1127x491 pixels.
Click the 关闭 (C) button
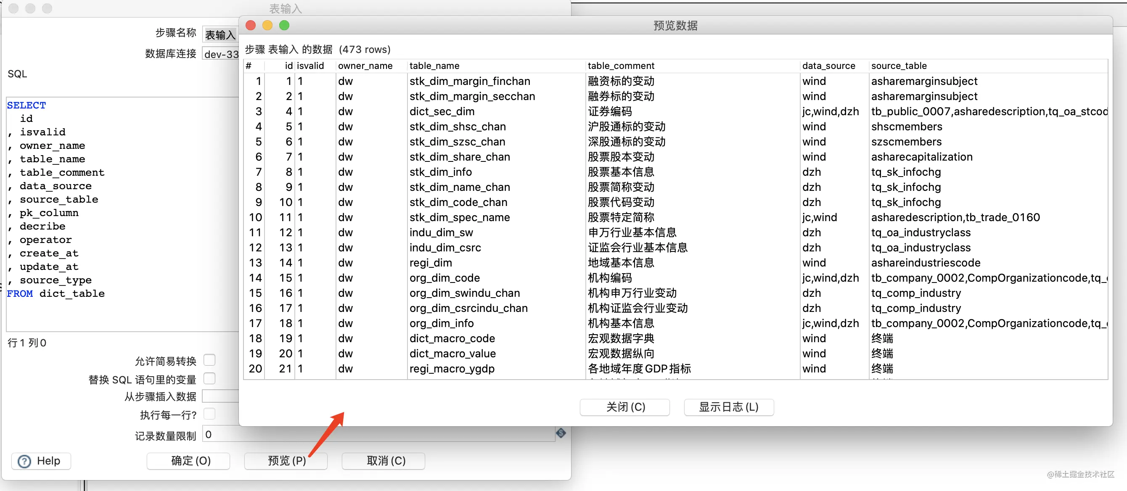[x=625, y=407]
